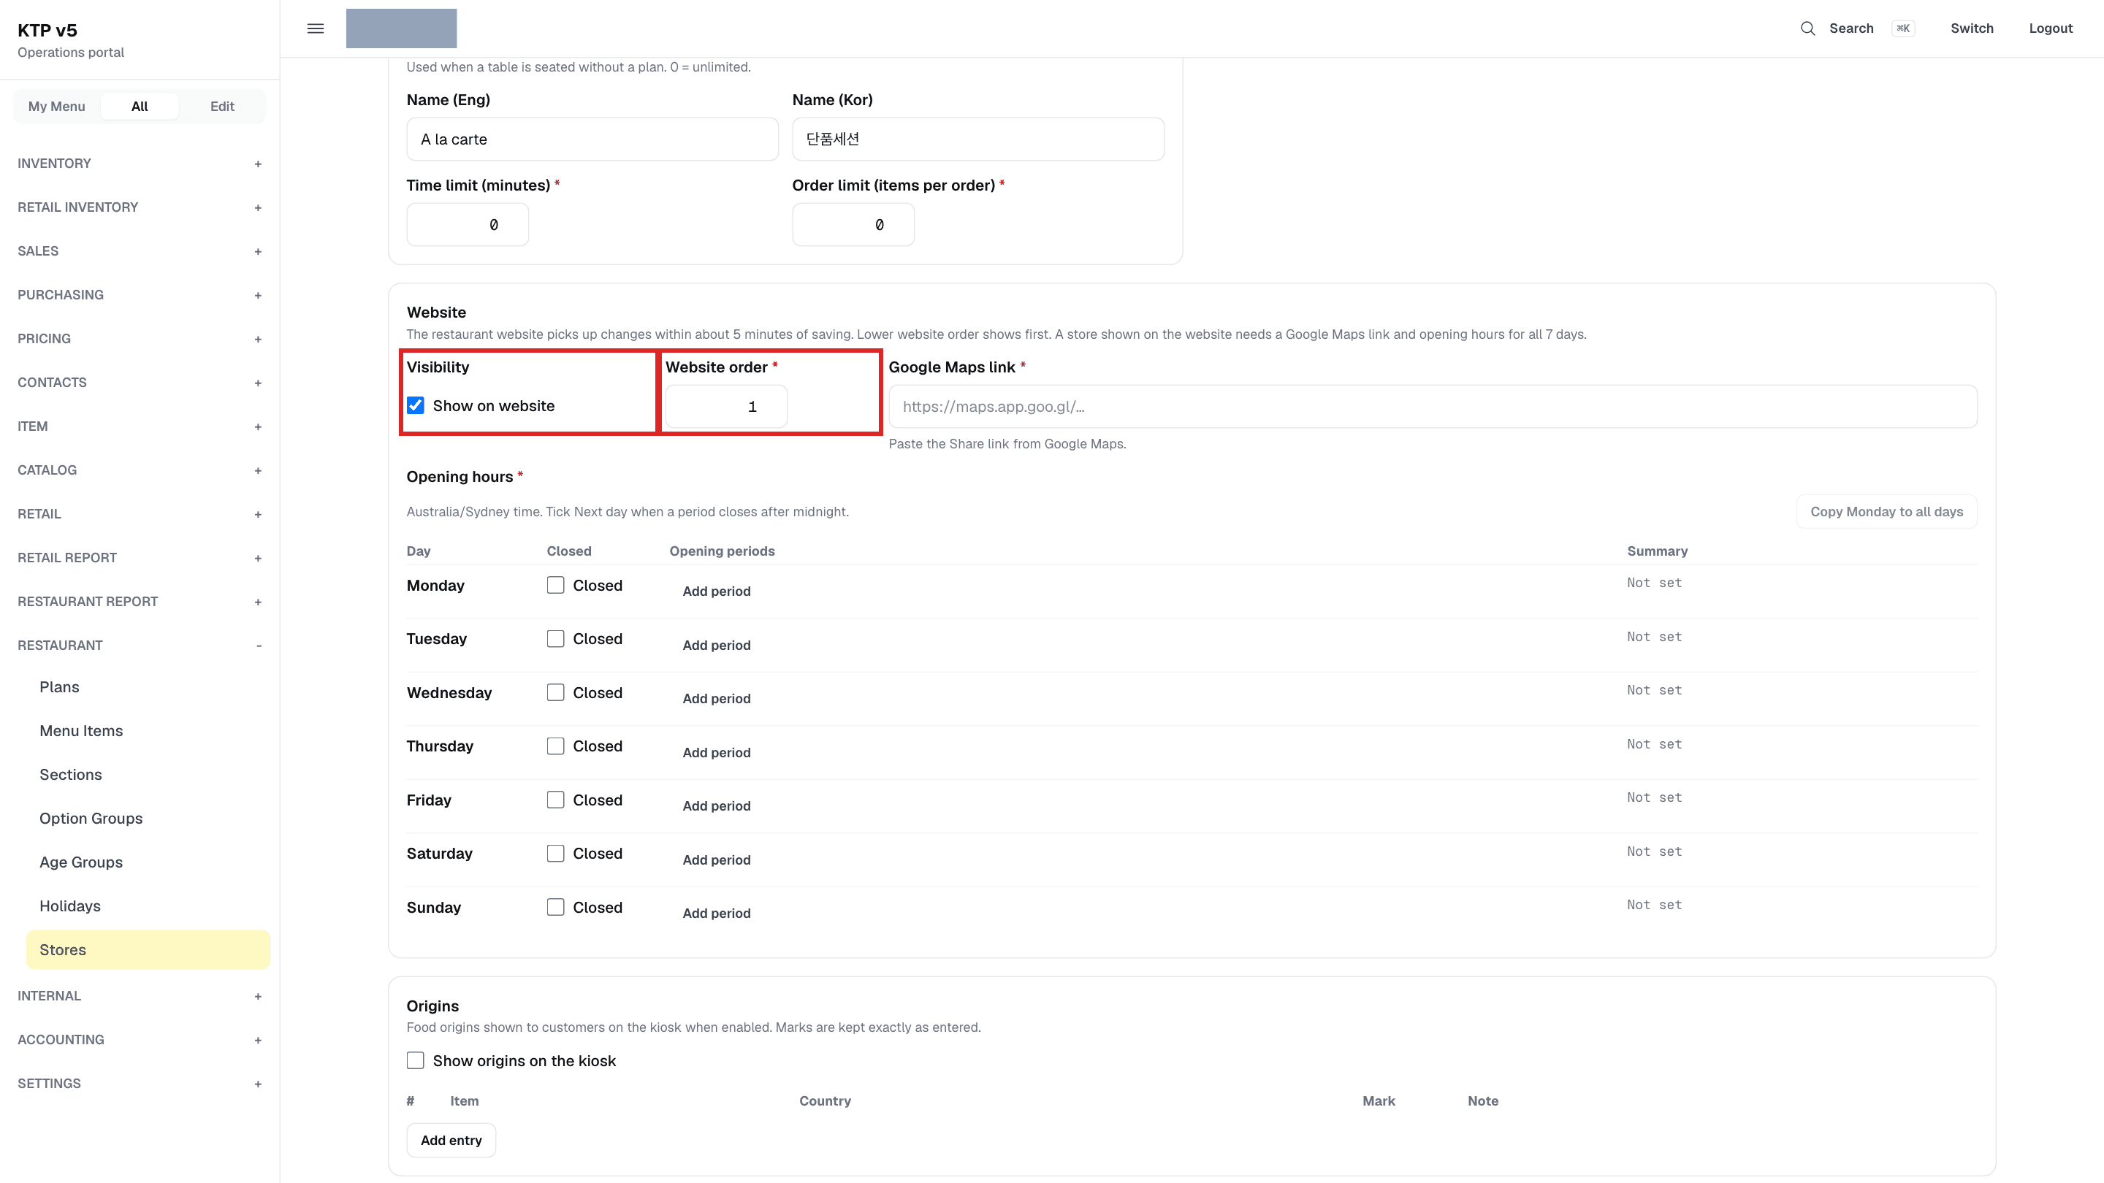Click the logo placeholder in header
Screen dimensions: 2104x1183
[401, 28]
